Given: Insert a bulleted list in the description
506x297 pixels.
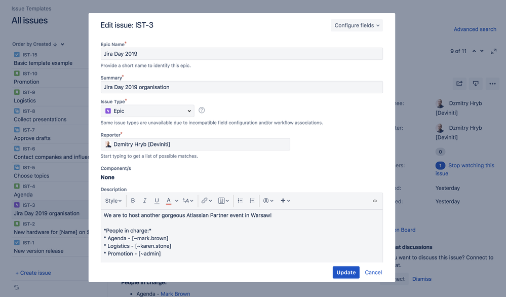Looking at the screenshot, I should [240, 200].
